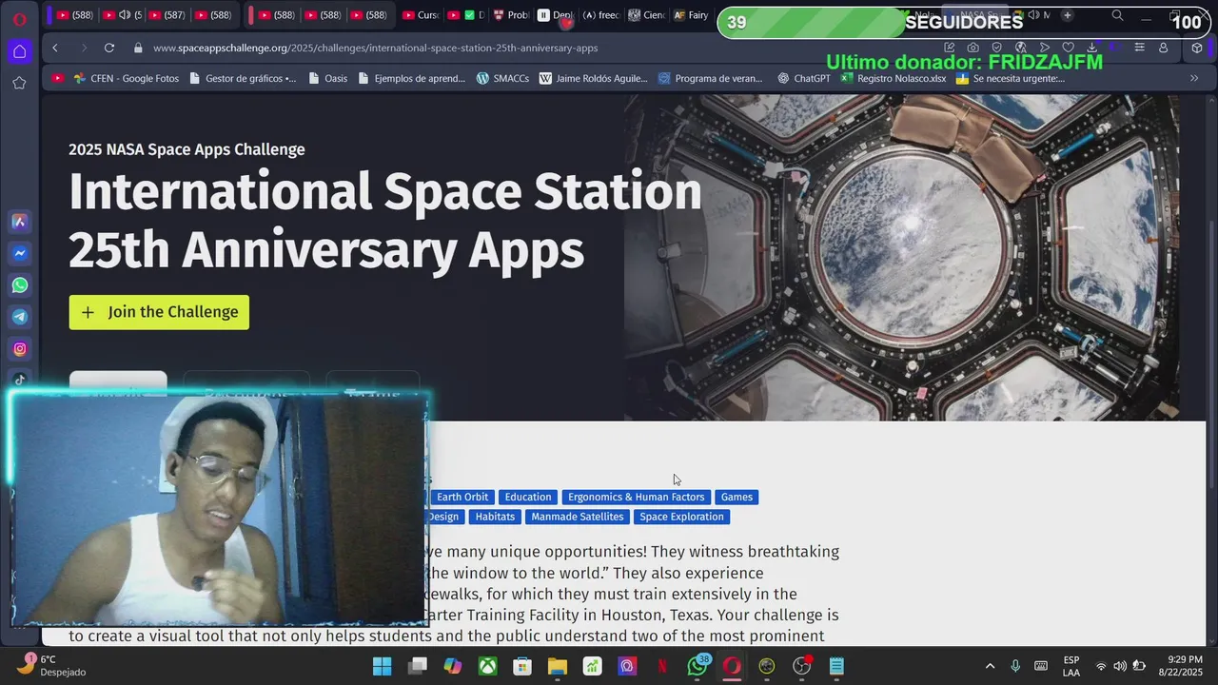Open the SMACCs bookmark

click(502, 78)
